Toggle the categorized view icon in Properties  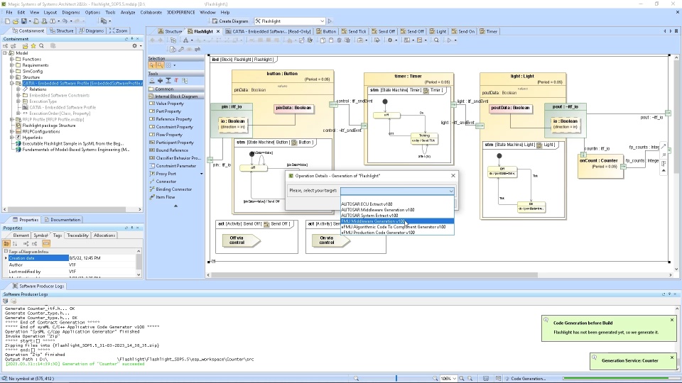click(x=6, y=243)
